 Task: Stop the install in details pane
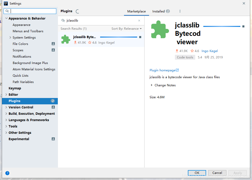243,26
